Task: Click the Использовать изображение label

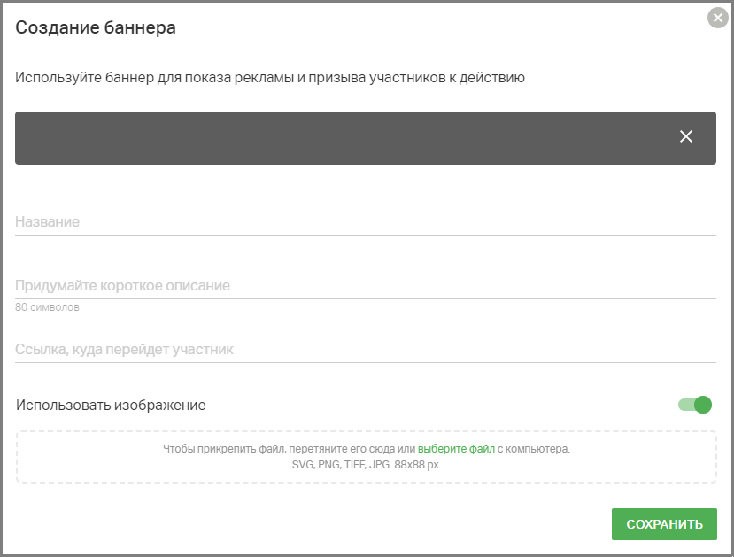Action: pyautogui.click(x=111, y=405)
